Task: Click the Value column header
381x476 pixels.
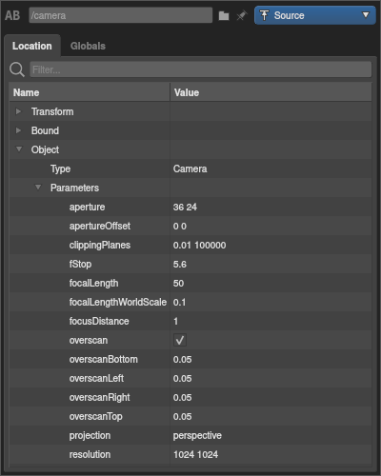Action: [271, 92]
